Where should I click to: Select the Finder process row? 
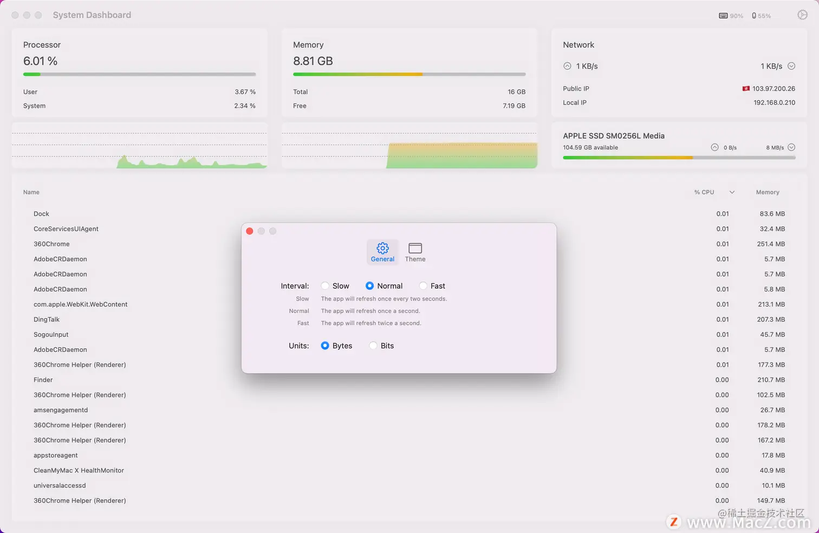coord(409,380)
